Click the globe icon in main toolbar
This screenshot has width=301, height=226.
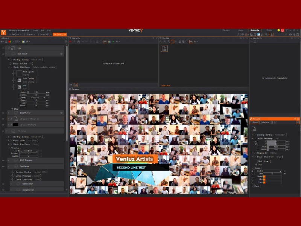[x=243, y=34]
